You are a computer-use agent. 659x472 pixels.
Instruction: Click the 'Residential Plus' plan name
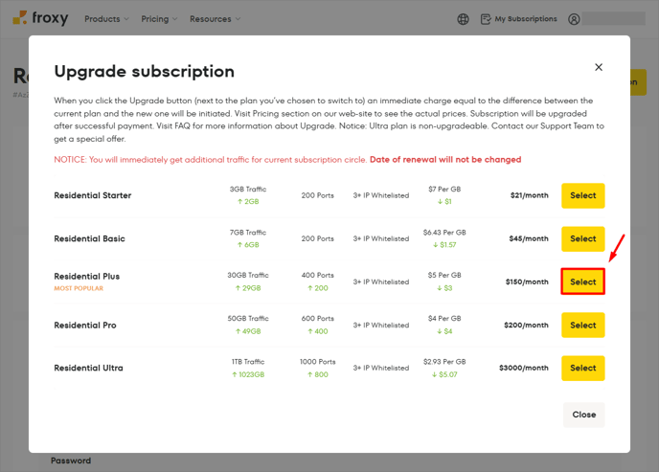[x=86, y=277]
